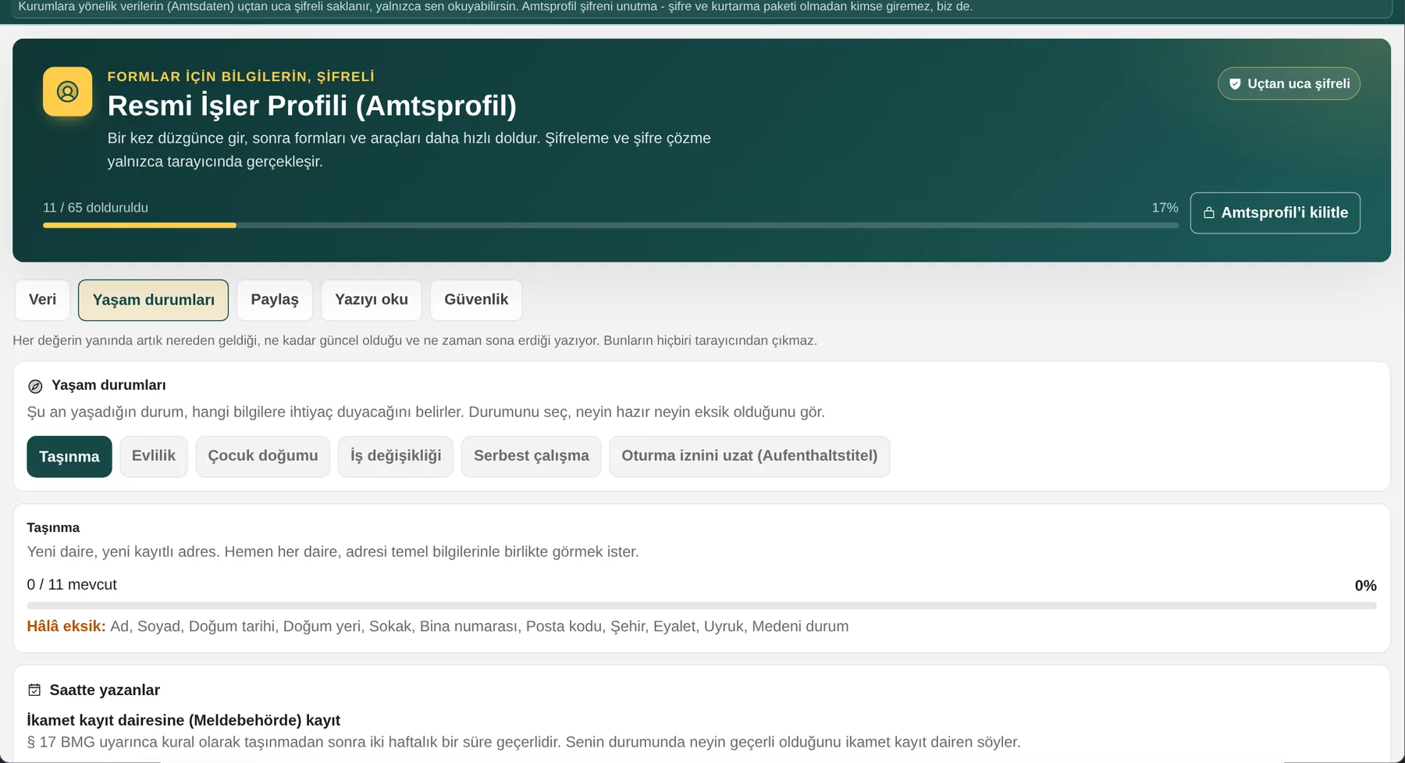Image resolution: width=1405 pixels, height=763 pixels.
Task: Switch to the Paylaş tab
Action: [x=275, y=300]
